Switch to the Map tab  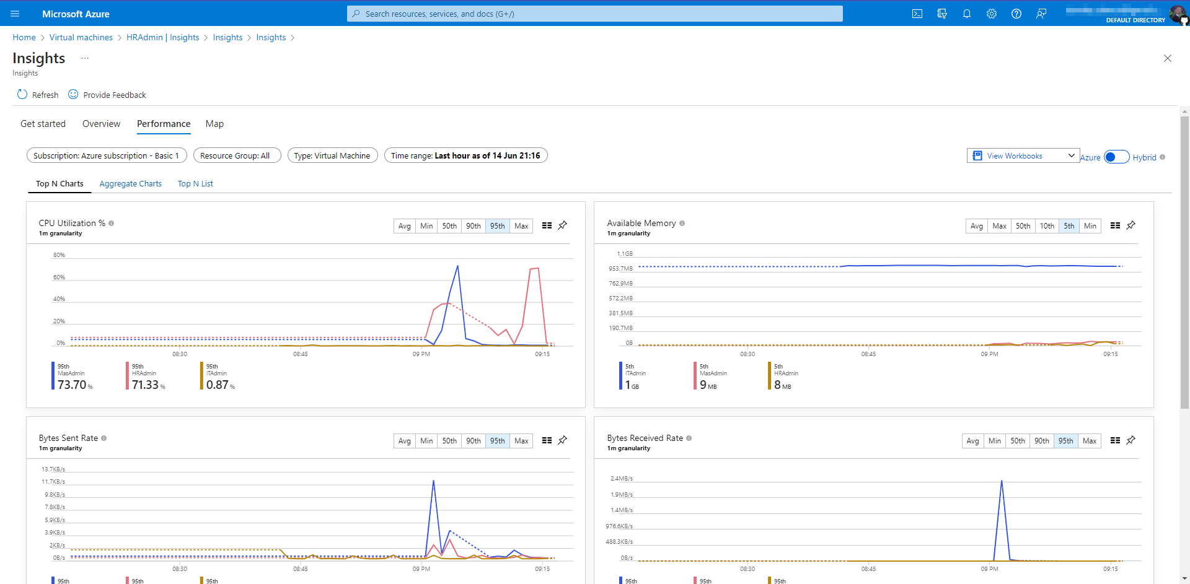[214, 124]
